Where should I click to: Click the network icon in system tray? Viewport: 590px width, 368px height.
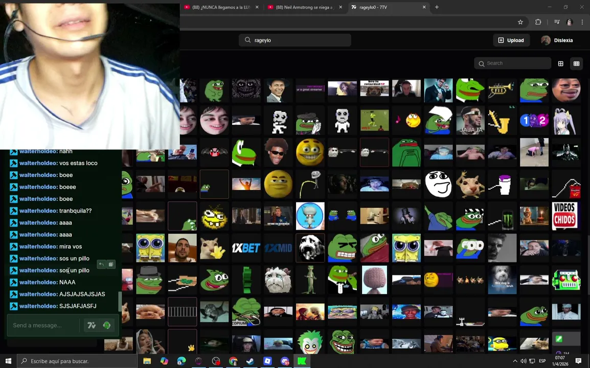(x=532, y=361)
